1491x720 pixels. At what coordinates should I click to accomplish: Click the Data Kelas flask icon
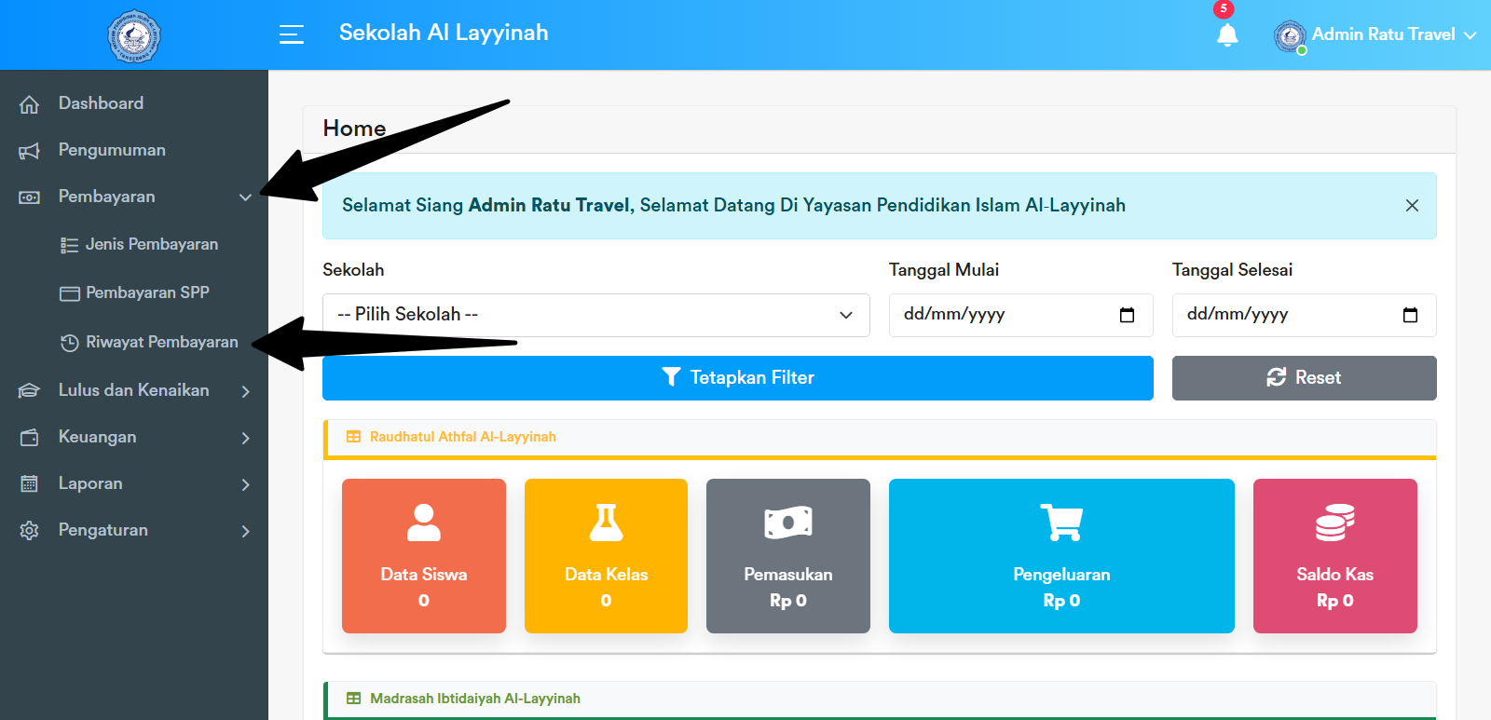[x=606, y=523]
